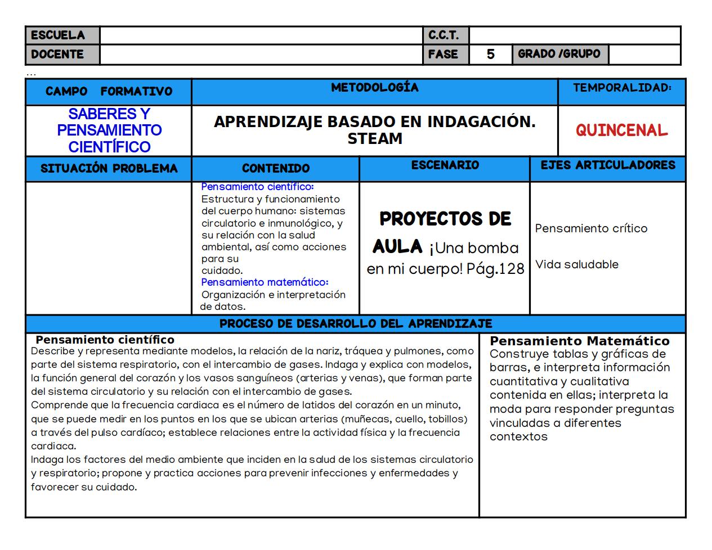
Task: Click the GRADO /GRUPO label
Action: pos(560,54)
